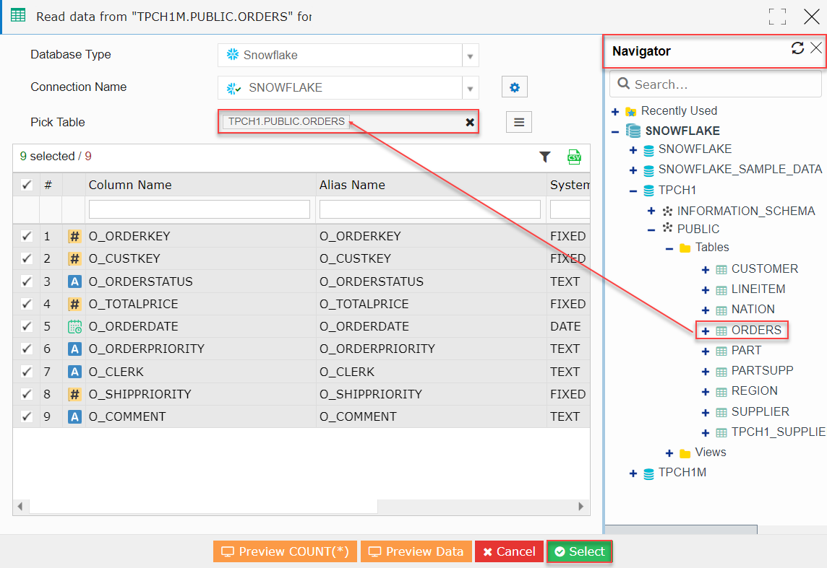Click the TPCH1M database icon

648,473
